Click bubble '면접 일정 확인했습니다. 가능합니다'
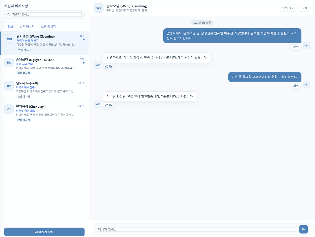The height and width of the screenshot is (237, 315). (x=150, y=97)
